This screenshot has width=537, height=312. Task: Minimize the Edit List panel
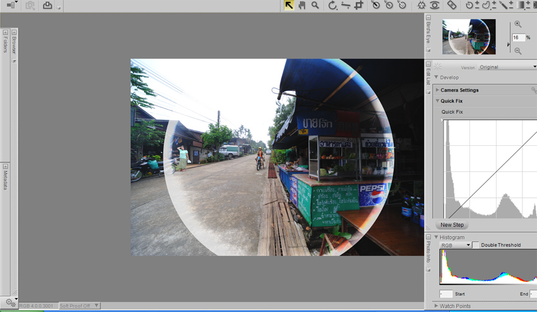(428, 64)
